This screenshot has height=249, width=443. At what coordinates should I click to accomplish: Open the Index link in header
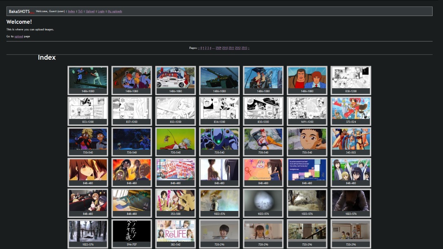(71, 11)
